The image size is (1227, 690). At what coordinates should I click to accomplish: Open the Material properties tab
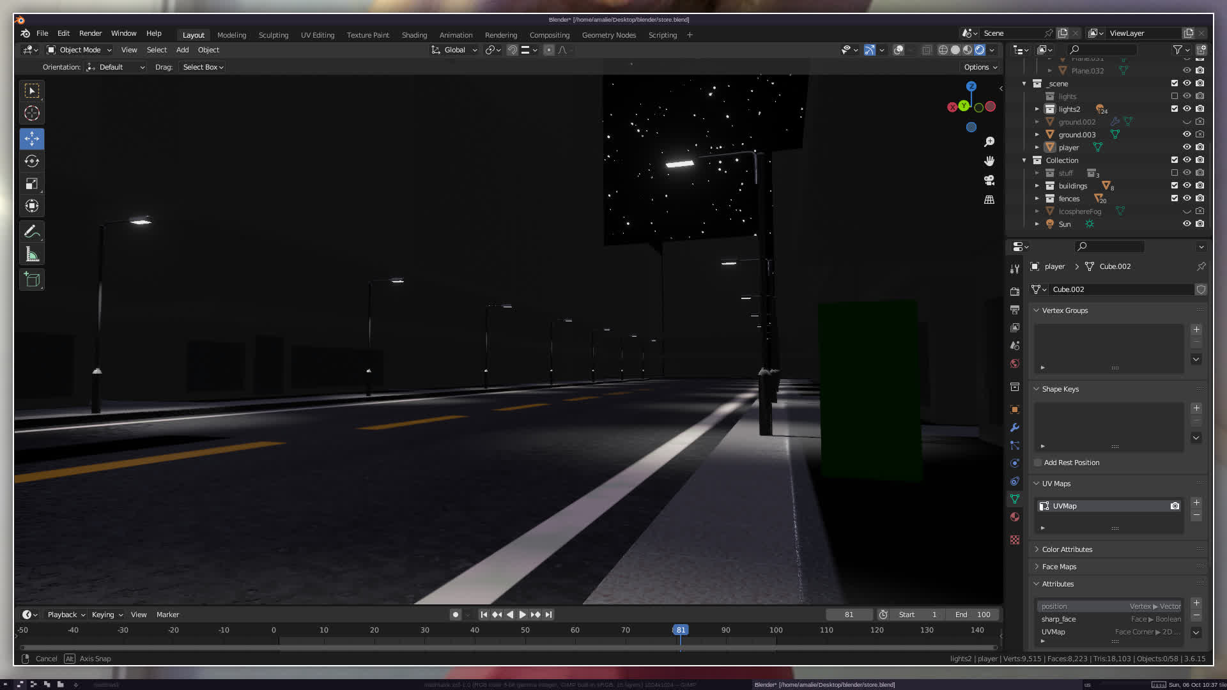pos(1015,517)
